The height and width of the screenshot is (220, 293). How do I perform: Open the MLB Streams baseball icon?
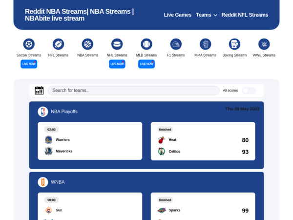(x=146, y=44)
